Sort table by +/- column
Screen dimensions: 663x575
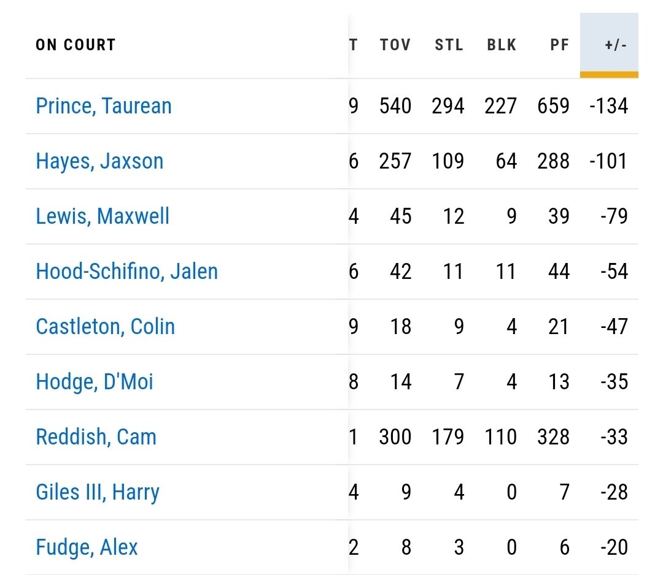(x=615, y=45)
